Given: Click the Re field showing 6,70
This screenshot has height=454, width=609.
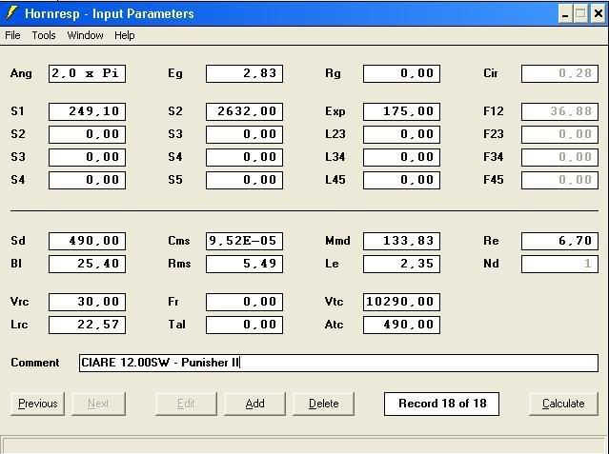Looking at the screenshot, I should click(559, 241).
